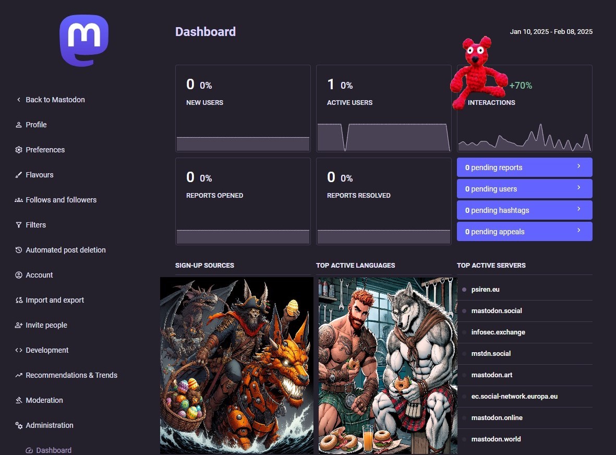Image resolution: width=616 pixels, height=455 pixels.
Task: Click the Recommendations & Trends arrow icon
Action: coord(18,375)
